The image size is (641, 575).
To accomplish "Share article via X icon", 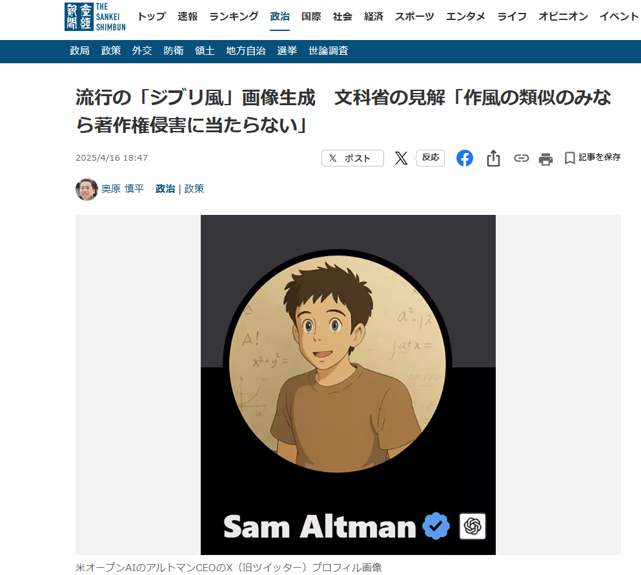I will 401,158.
